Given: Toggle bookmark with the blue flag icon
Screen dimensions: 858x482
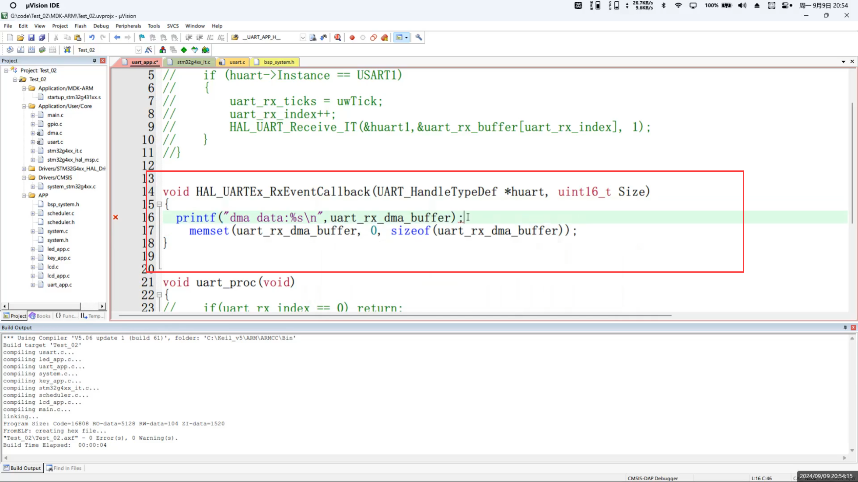Looking at the screenshot, I should [x=142, y=38].
